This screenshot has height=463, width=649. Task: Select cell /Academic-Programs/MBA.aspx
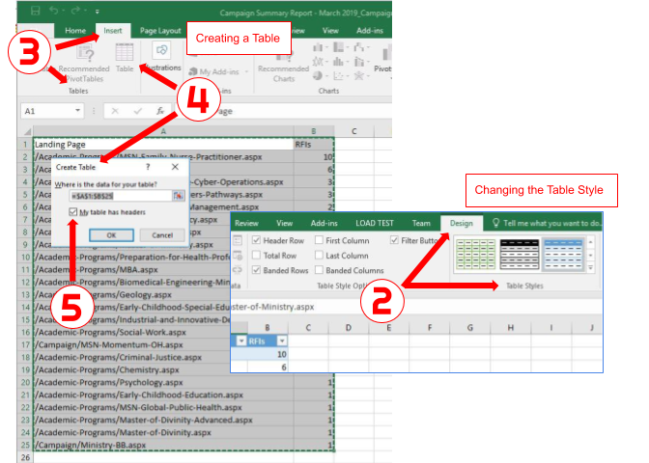(x=132, y=269)
